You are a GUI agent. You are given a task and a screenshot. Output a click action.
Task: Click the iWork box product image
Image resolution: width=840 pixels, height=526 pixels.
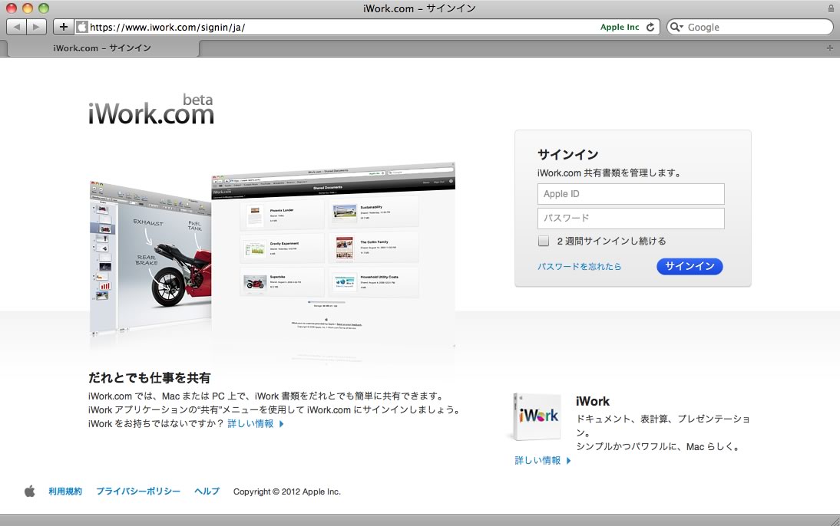pyautogui.click(x=537, y=417)
